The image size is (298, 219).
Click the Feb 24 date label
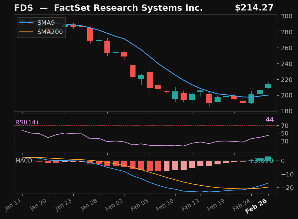click(242, 204)
